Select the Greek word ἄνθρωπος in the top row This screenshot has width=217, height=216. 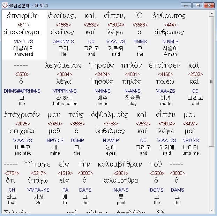pos(169,16)
